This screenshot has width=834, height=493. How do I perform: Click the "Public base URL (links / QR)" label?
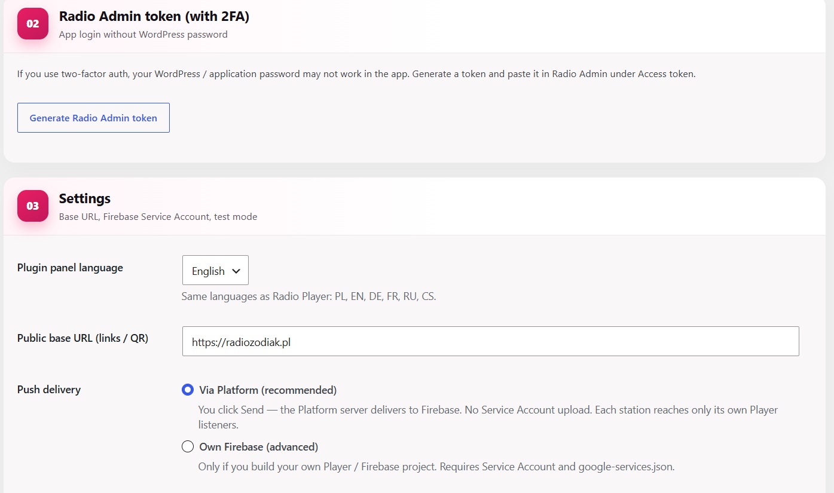point(83,338)
